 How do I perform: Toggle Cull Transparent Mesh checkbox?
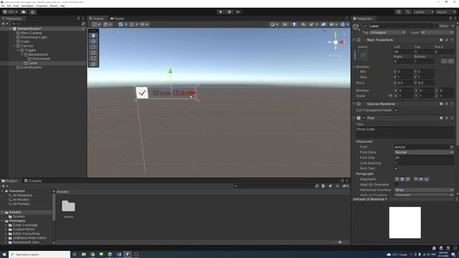point(397,110)
